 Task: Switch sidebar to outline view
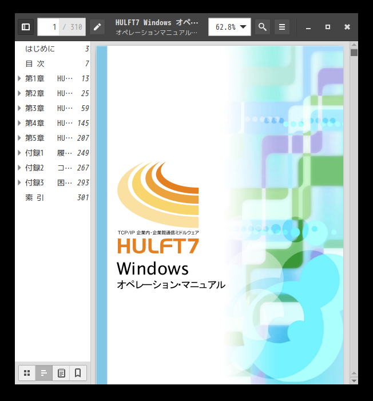point(44,373)
